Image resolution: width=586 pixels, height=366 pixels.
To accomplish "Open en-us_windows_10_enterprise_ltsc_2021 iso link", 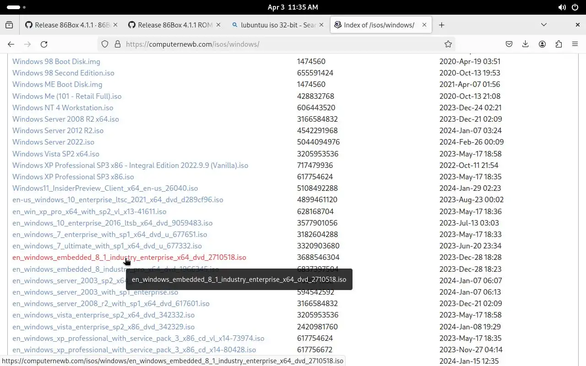I will pos(118,199).
